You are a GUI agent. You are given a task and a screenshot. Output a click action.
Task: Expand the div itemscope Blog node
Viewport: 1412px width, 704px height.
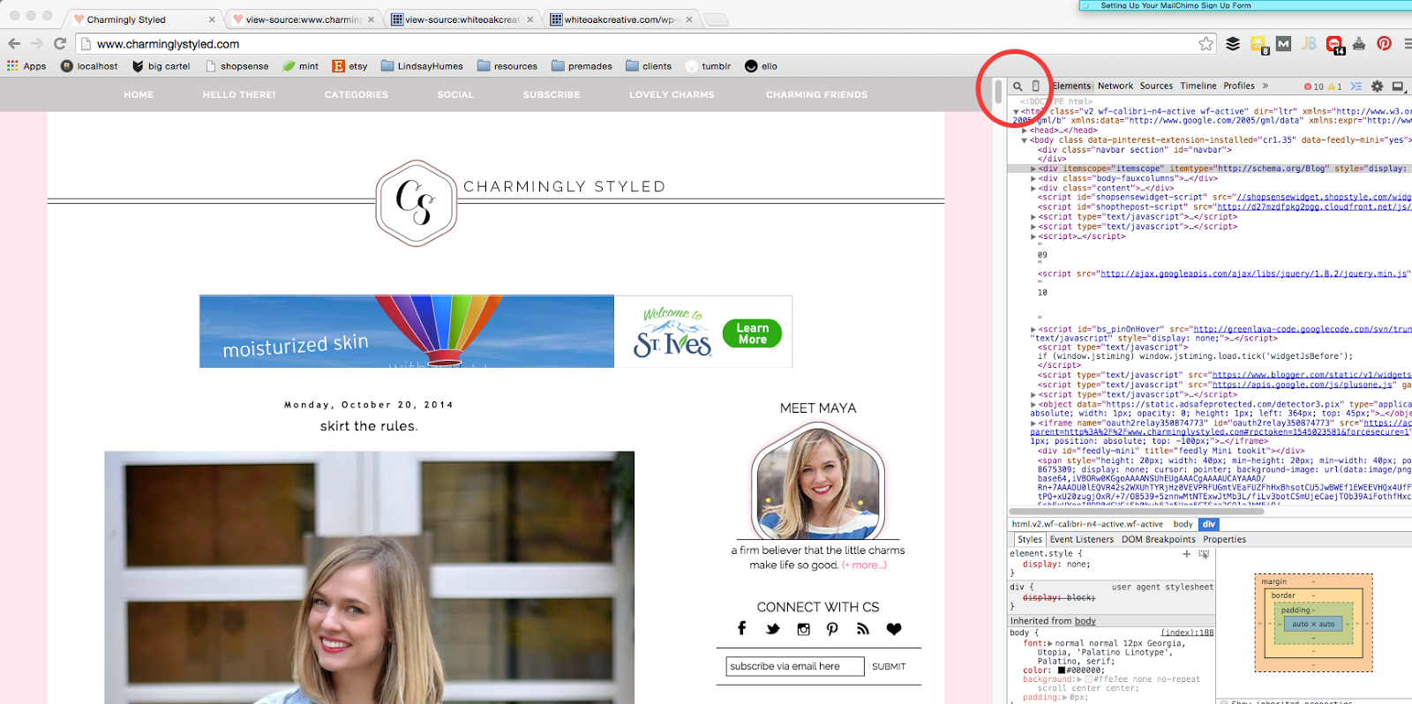coord(1033,169)
